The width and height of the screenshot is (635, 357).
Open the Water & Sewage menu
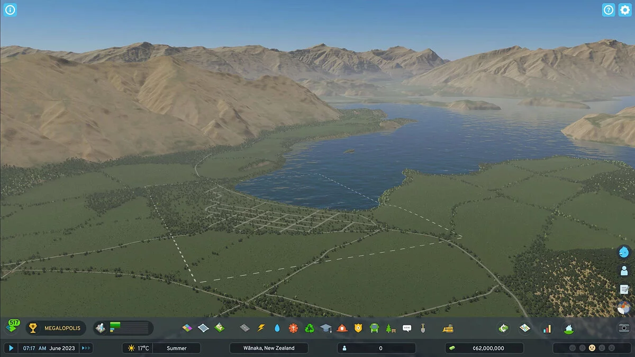(x=278, y=328)
